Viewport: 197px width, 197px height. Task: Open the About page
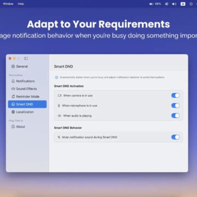click(27, 126)
